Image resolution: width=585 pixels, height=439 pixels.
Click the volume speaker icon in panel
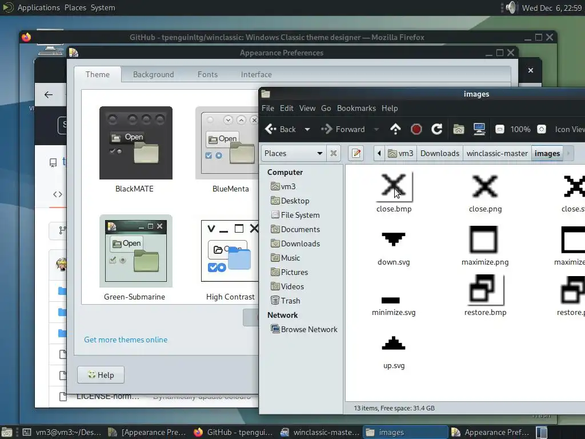510,7
